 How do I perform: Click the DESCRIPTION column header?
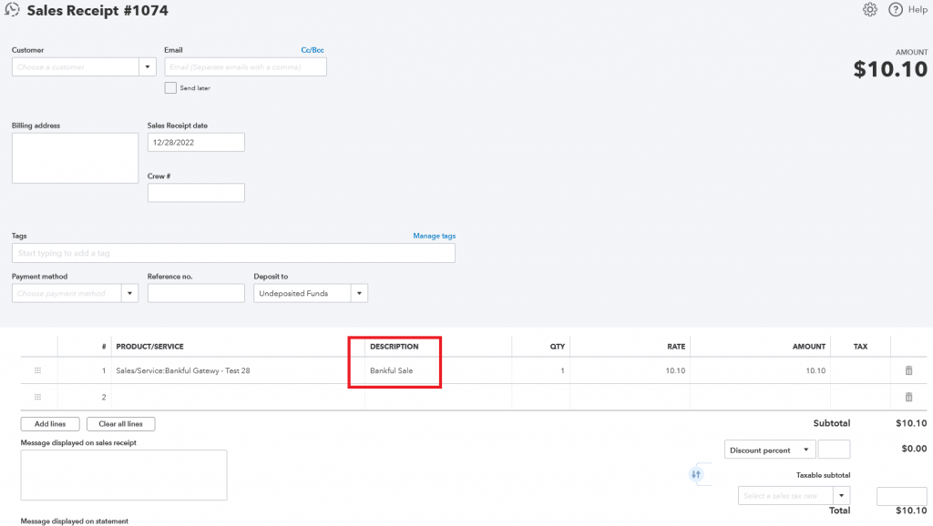(x=394, y=347)
